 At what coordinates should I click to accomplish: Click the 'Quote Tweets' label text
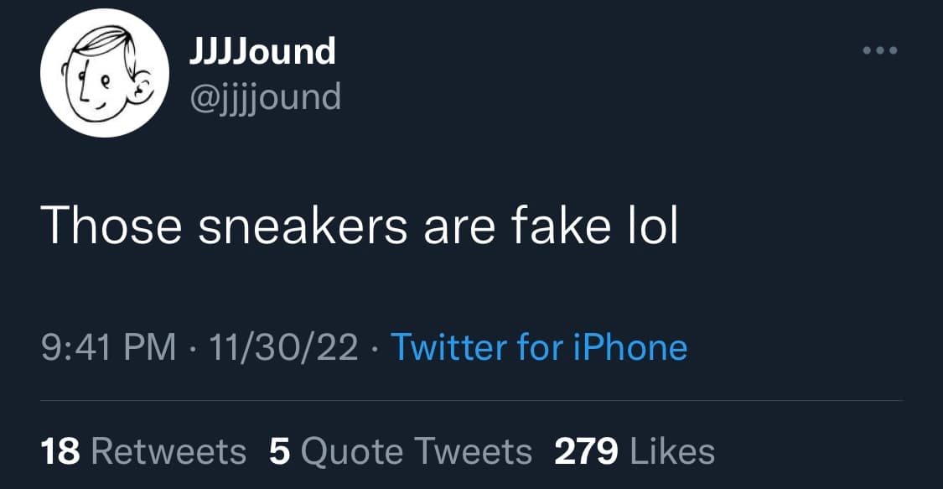pyautogui.click(x=416, y=452)
